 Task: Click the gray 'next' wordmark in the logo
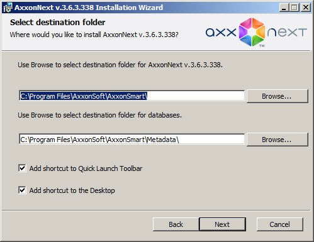click(287, 32)
